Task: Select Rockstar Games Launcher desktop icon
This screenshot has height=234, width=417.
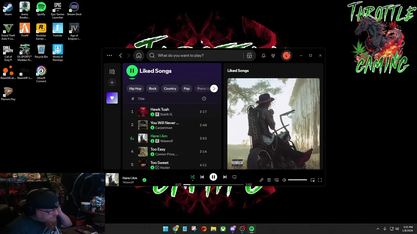Action: click(41, 32)
